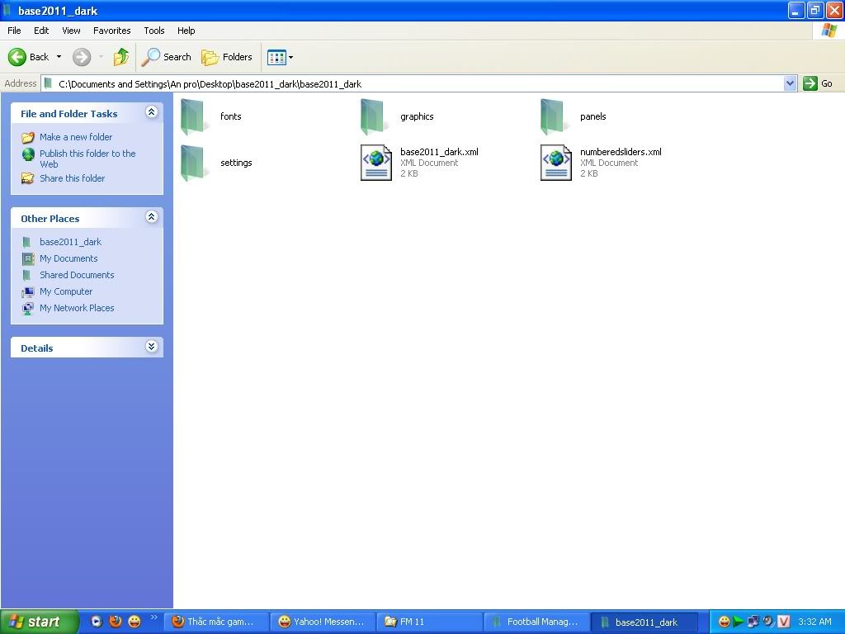Open the File menu
The image size is (845, 634).
15,31
